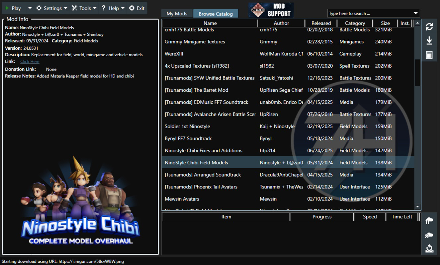The height and width of the screenshot is (265, 440).
Task: Sort catalog by Author column
Action: (281, 23)
